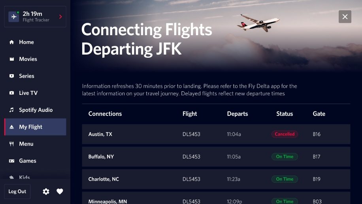Select My Flight in the sidebar
Image resolution: width=362 pixels, height=204 pixels.
35,127
